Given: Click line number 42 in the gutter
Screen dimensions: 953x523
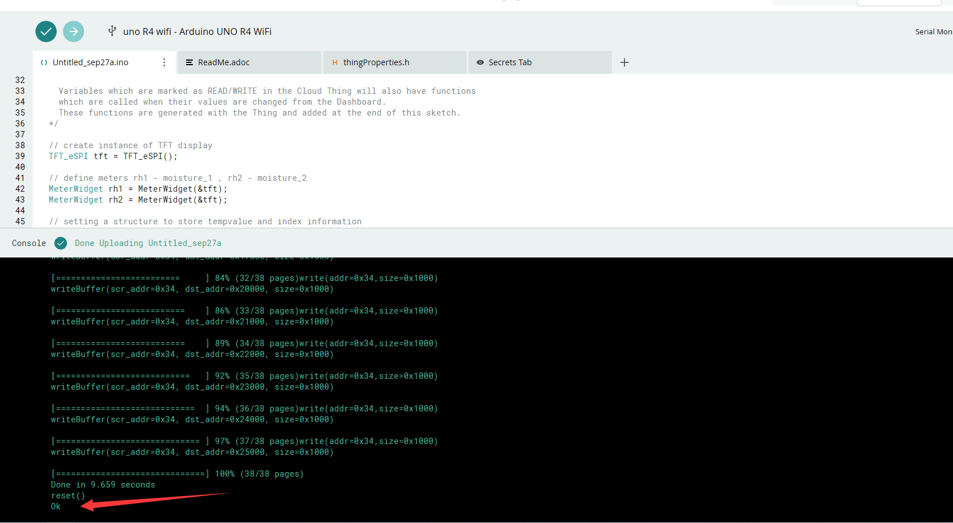Looking at the screenshot, I should click(20, 189).
